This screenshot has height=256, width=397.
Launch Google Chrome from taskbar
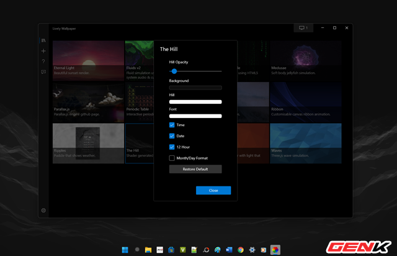point(241,250)
